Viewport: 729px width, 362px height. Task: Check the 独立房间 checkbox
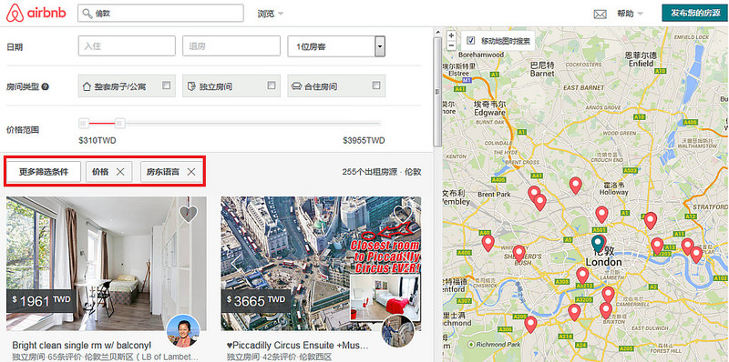272,85
